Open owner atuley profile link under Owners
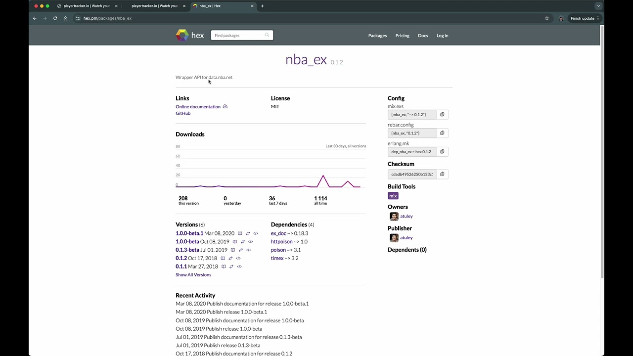Image resolution: width=633 pixels, height=356 pixels. pos(407,216)
